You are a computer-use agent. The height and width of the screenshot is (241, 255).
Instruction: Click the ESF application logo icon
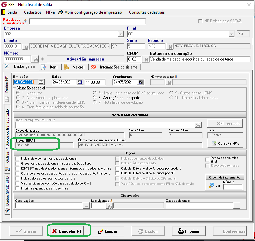[x=4, y=5]
